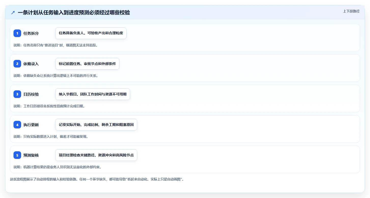This screenshot has width=370, height=198.
Task: Click the note about 横道图无法支持追踪
Action: click(56, 45)
